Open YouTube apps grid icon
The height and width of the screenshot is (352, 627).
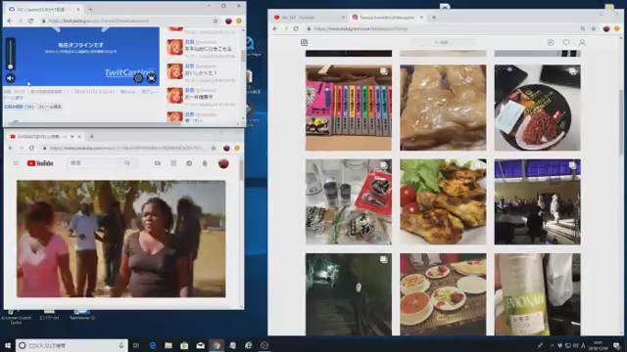pyautogui.click(x=173, y=163)
